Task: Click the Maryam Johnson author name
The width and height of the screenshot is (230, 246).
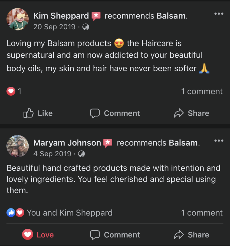Action: pyautogui.click(x=67, y=143)
